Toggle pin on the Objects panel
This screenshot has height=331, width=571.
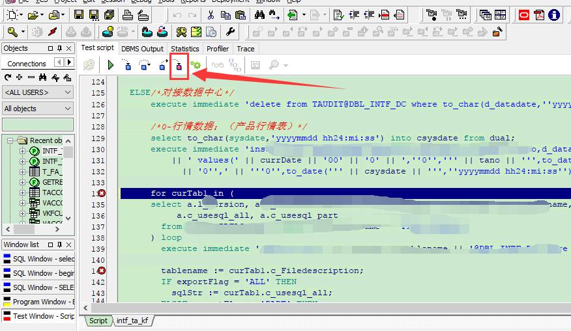(59, 48)
